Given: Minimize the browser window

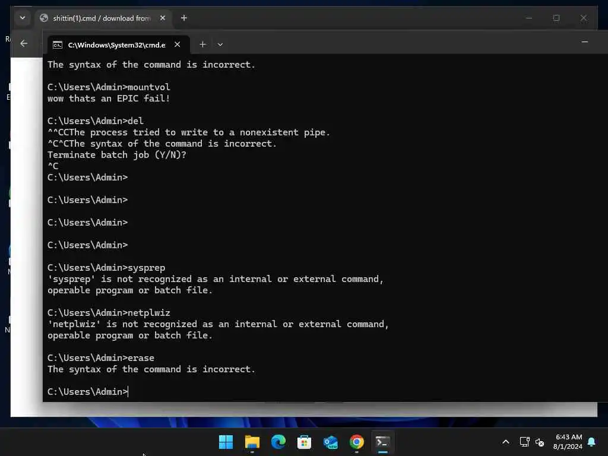Looking at the screenshot, I should point(528,18).
